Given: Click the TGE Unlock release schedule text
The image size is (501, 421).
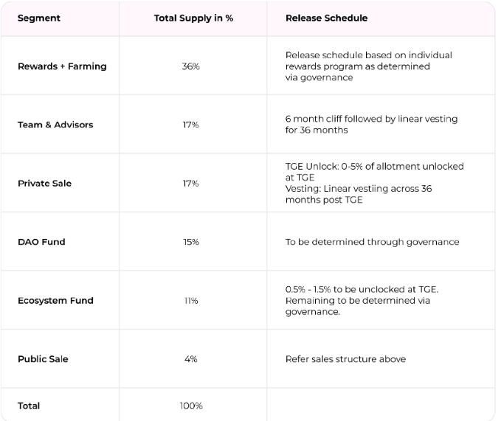Looking at the screenshot, I should tap(374, 183).
